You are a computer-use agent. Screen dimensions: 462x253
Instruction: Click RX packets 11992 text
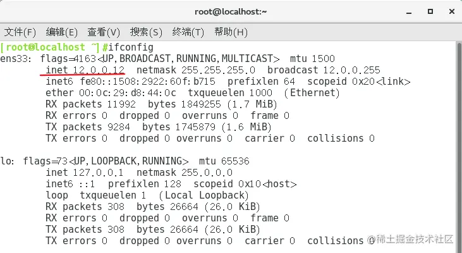tap(91, 104)
